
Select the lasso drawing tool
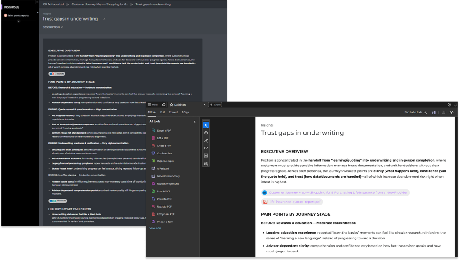coord(206,147)
